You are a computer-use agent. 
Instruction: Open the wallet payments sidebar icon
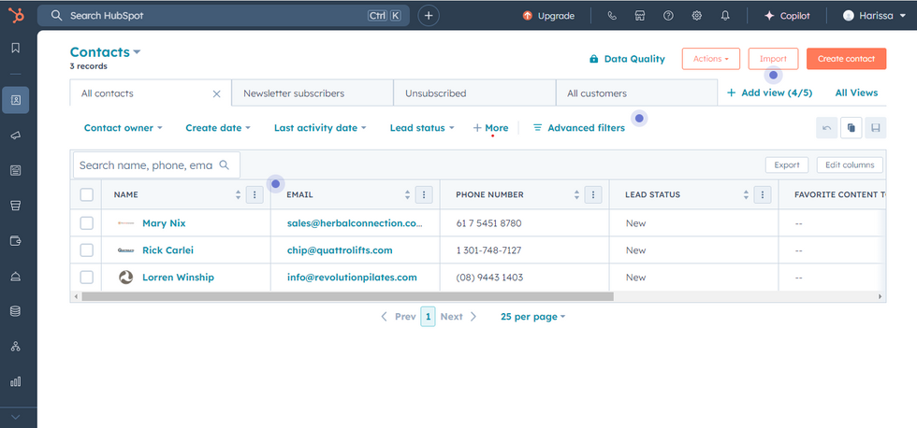tap(16, 240)
